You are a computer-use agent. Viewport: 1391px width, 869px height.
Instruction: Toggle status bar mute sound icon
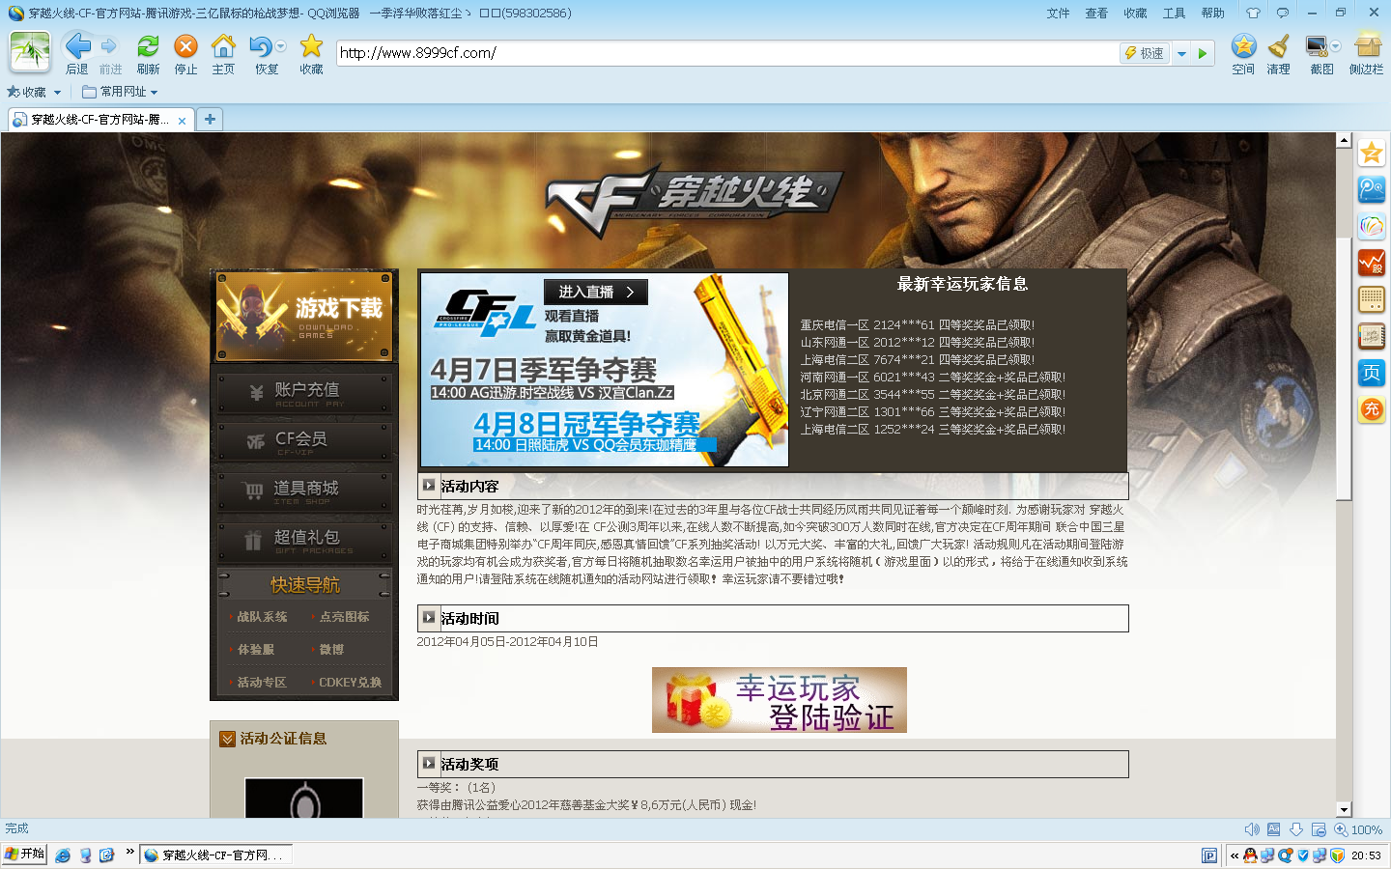1252,829
